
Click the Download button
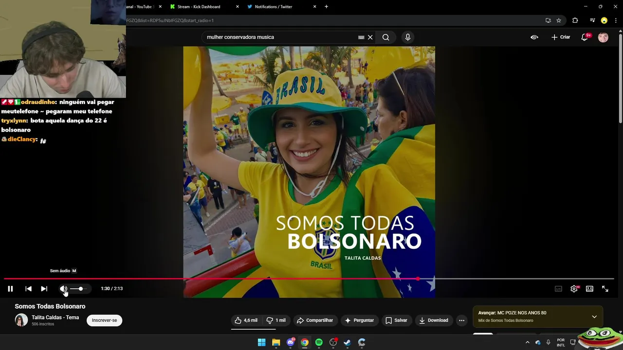[434, 320]
